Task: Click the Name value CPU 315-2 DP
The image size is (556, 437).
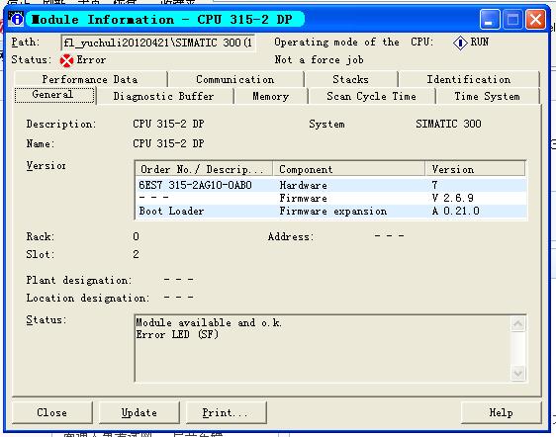Action: [x=168, y=143]
